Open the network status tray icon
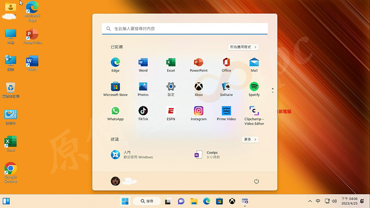 tap(327, 201)
